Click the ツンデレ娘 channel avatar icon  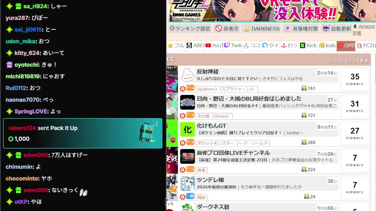pos(187,183)
